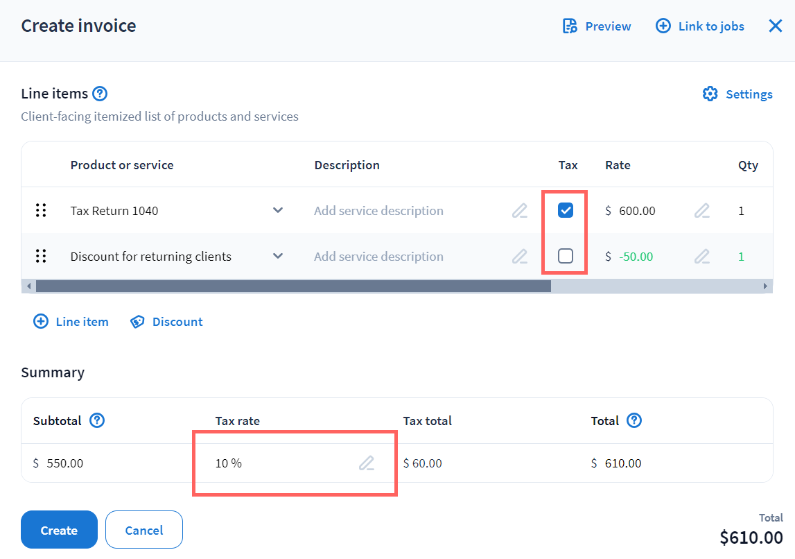Image resolution: width=795 pixels, height=559 pixels.
Task: Edit the 10 % tax rate pencil
Action: [x=367, y=463]
